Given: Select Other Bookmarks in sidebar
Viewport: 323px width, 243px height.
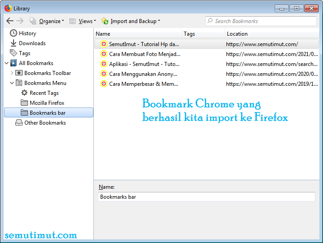Looking at the screenshot, I should [x=45, y=123].
